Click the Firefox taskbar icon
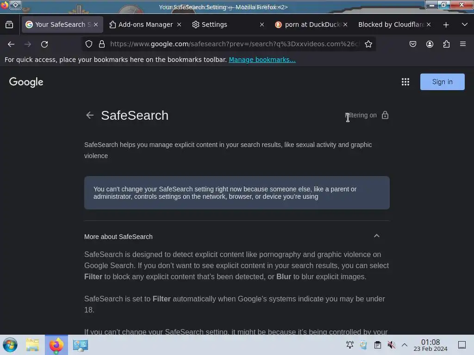474x355 pixels. point(56,345)
